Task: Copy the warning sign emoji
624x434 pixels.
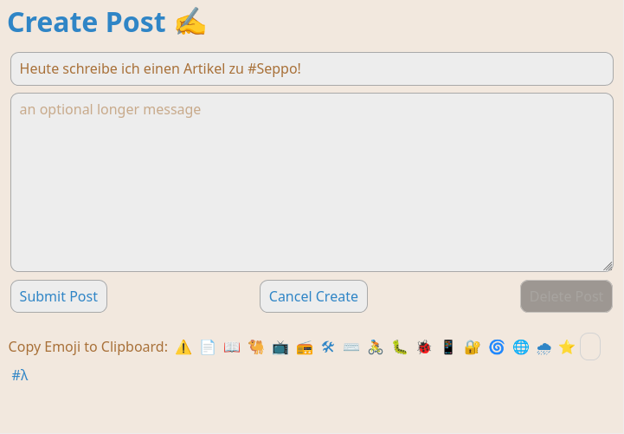Action: (x=183, y=347)
